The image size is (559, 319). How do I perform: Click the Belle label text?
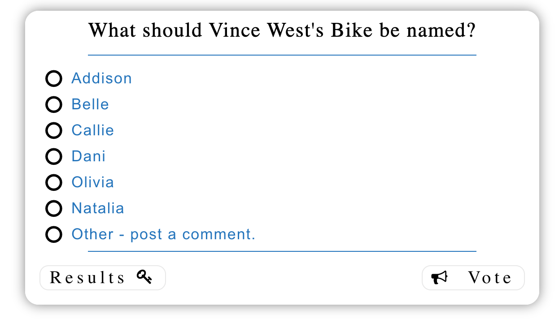pyautogui.click(x=90, y=104)
